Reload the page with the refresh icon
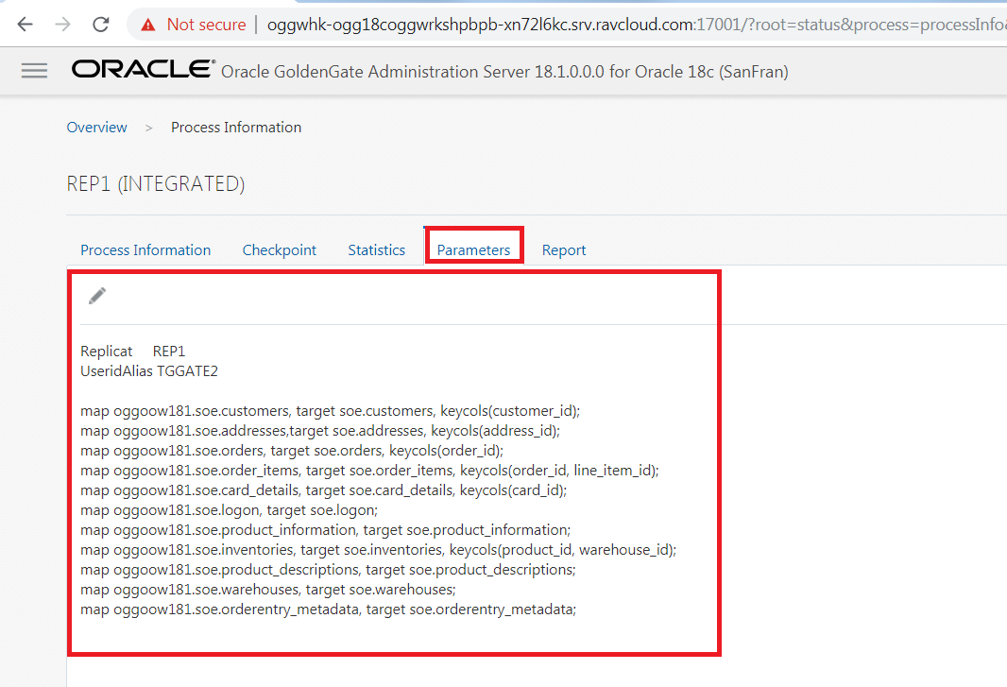The height and width of the screenshot is (687, 1007). coord(101,25)
